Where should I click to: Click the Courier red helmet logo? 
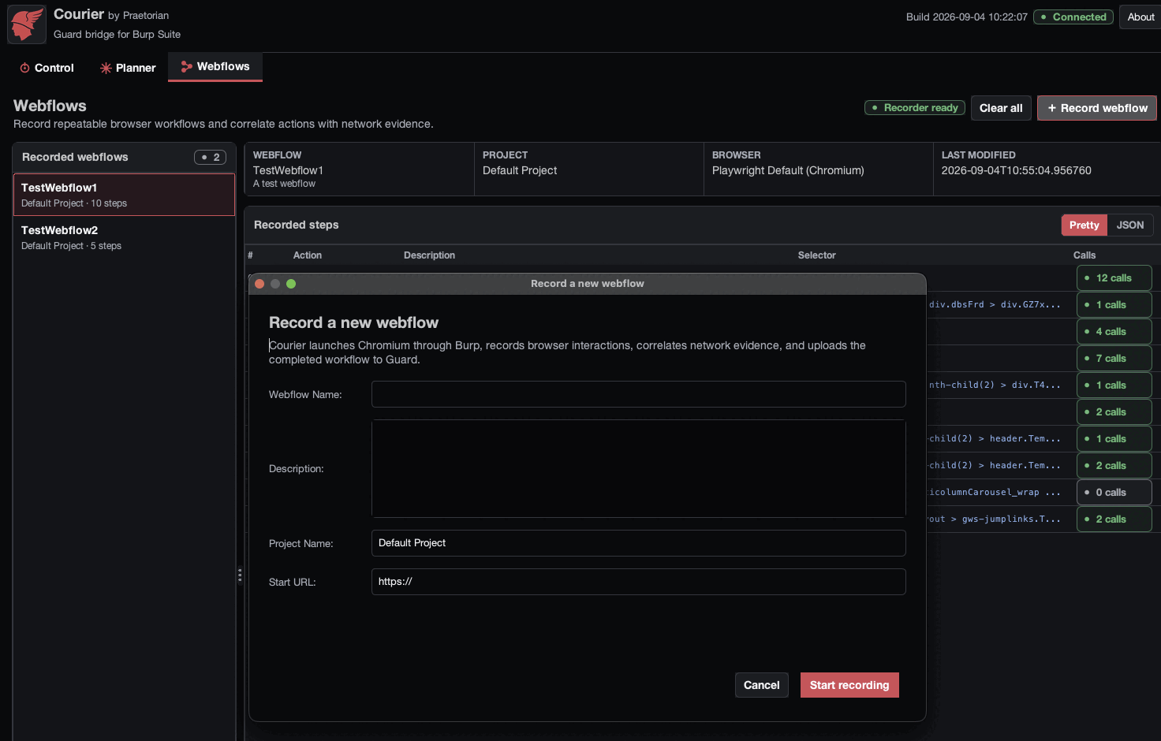coord(27,24)
